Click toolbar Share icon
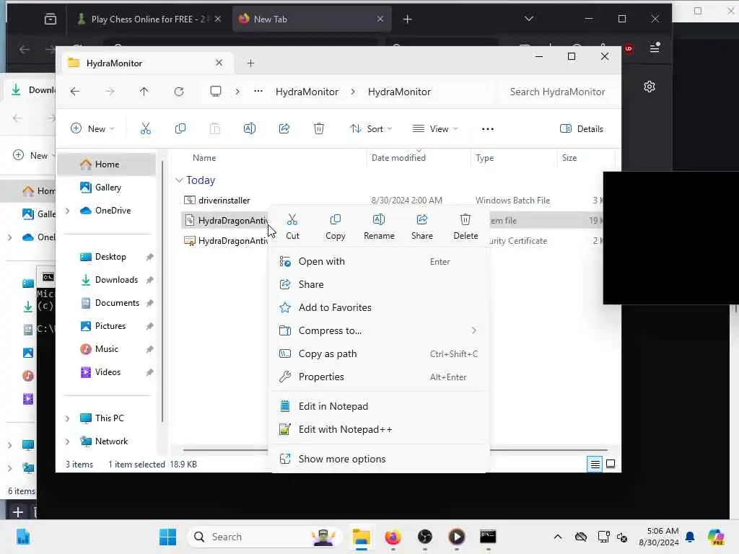This screenshot has width=739, height=554. pos(284,128)
